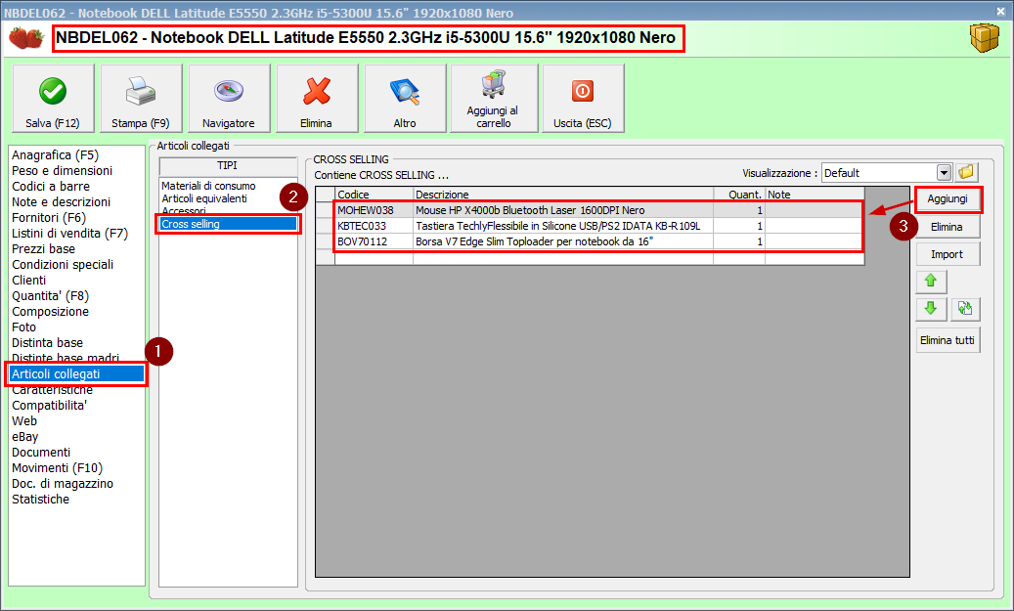Click the Aggiungi button
The height and width of the screenshot is (611, 1014).
pos(948,199)
